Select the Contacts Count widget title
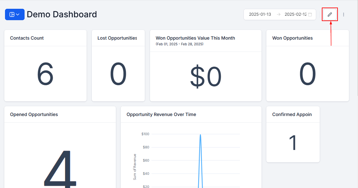Image resolution: width=358 pixels, height=188 pixels. point(27,38)
